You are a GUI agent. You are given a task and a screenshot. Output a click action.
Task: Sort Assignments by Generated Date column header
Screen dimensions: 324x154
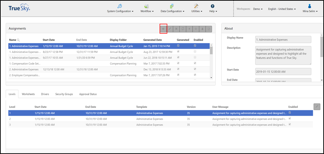click(x=153, y=40)
